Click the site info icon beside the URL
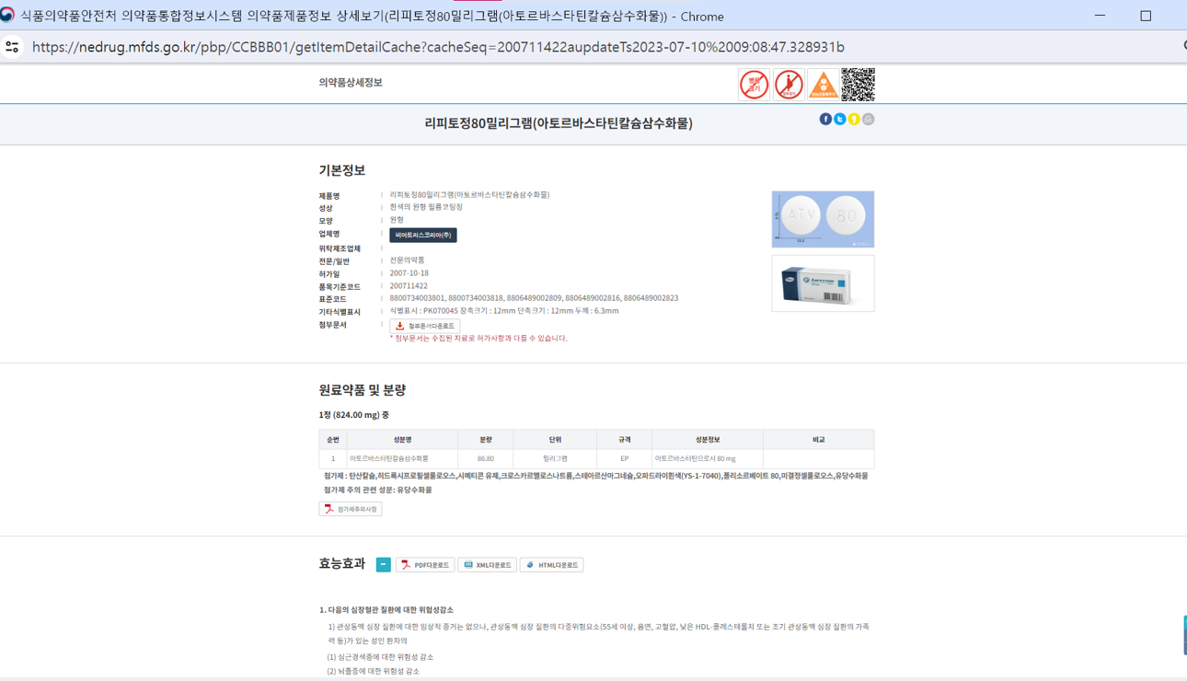 click(12, 46)
